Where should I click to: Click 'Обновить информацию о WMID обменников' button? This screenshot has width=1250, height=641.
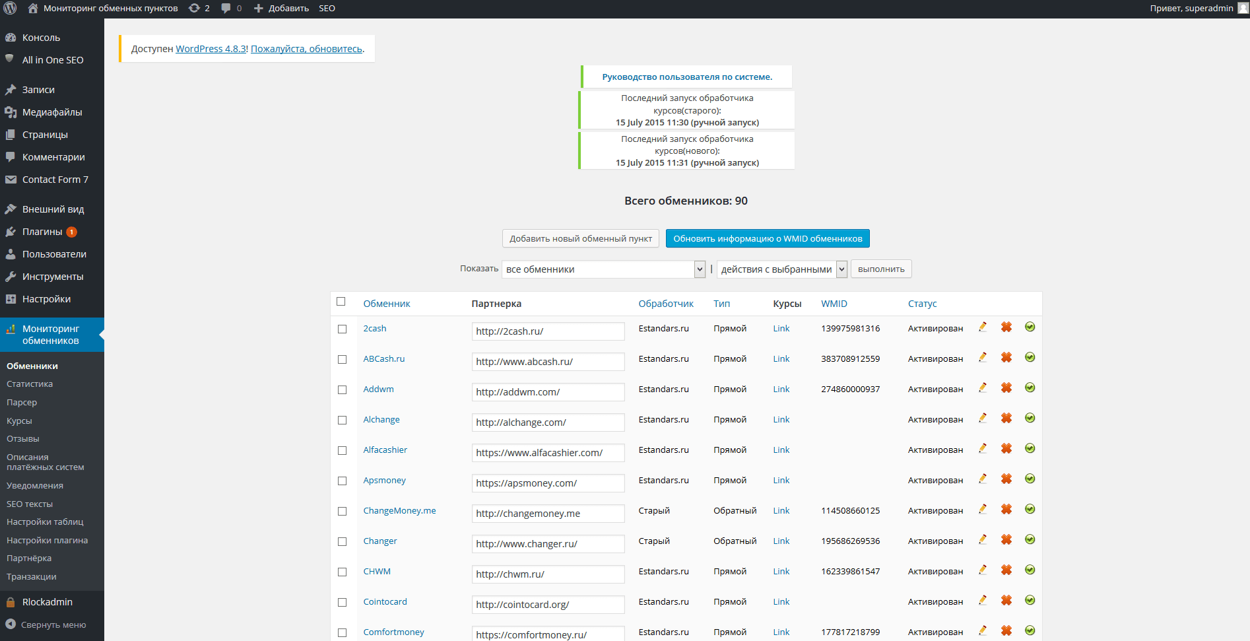[x=768, y=238]
